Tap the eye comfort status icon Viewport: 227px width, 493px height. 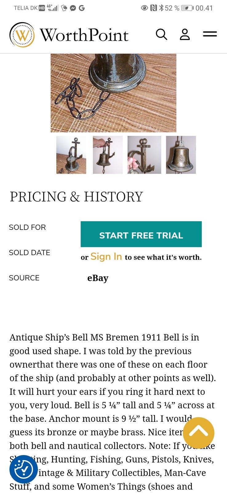coord(144,8)
